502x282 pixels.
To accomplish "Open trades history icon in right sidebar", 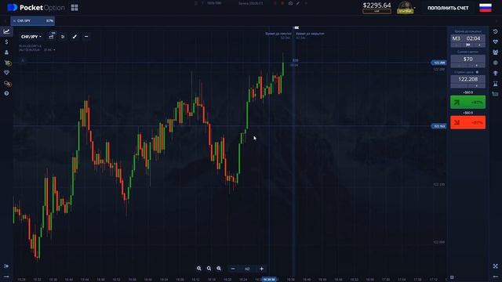I will click(x=495, y=31).
